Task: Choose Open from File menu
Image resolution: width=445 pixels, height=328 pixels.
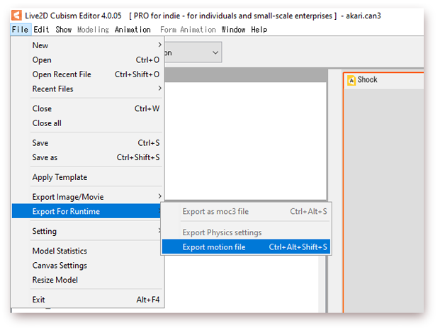Action: (87, 60)
